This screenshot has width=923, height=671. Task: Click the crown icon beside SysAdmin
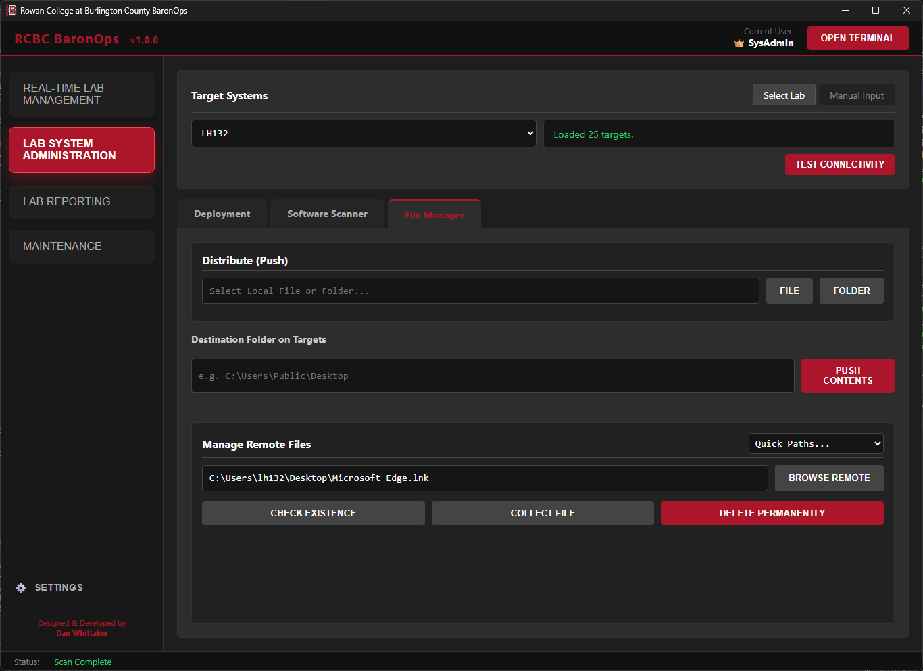[x=739, y=43]
